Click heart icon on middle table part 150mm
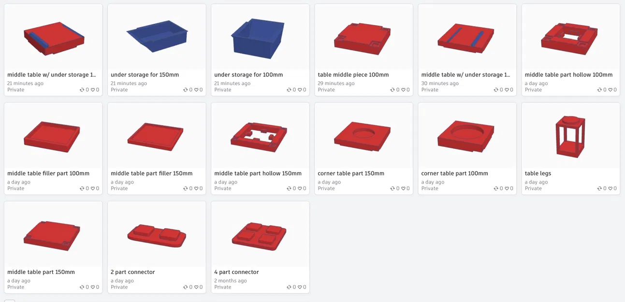 93,287
